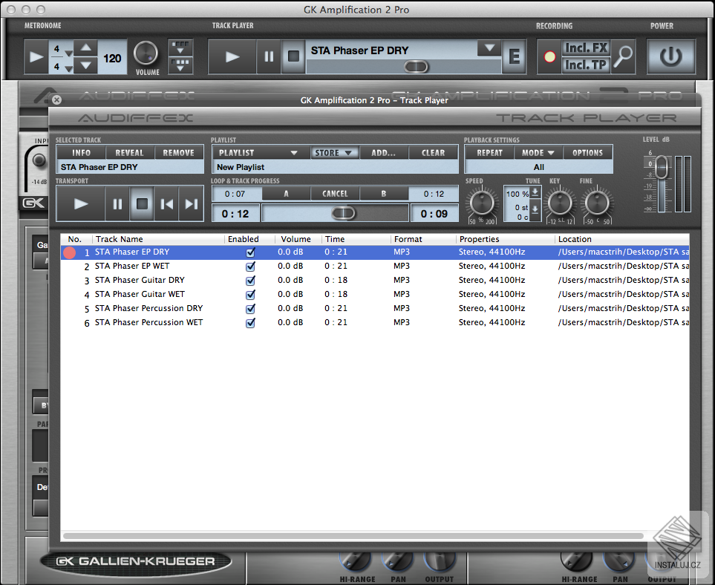Click the LEVEL dB fader handle
The width and height of the screenshot is (715, 585).
pos(662,167)
